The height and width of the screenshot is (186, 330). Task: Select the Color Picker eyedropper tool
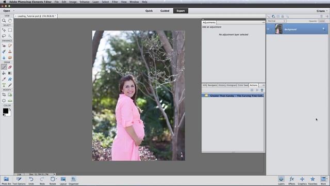tap(4, 79)
